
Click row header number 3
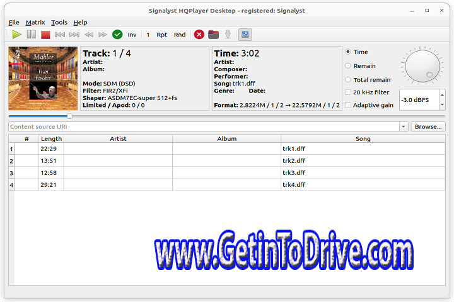(x=11, y=173)
